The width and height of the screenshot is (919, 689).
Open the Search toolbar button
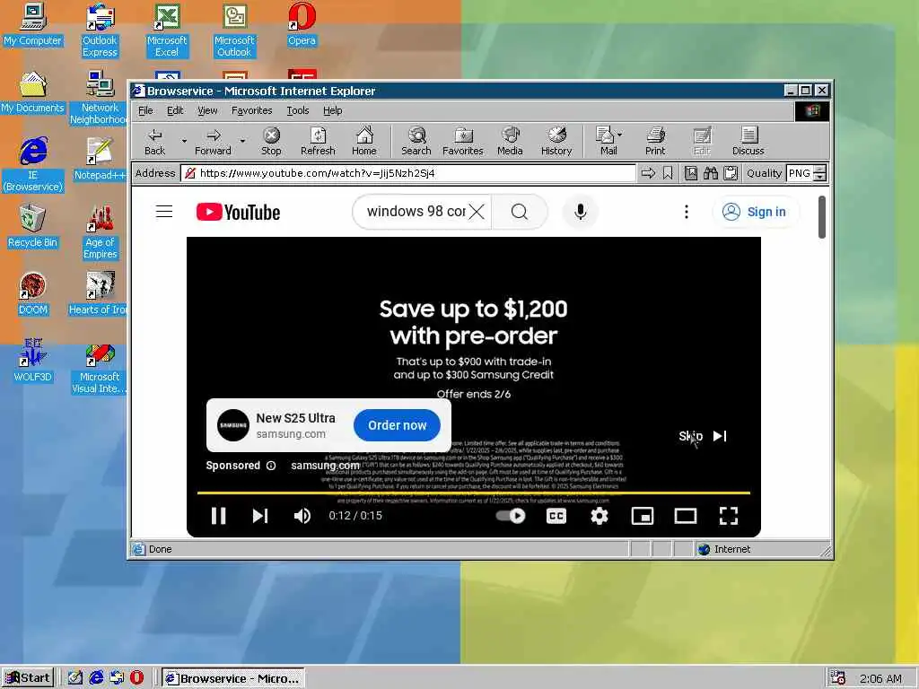pos(416,142)
